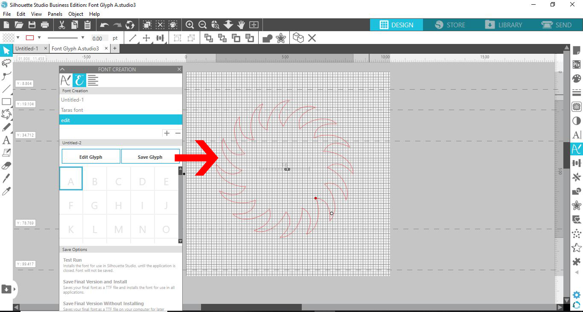Switch to the Untitled-1 document tab

click(x=27, y=49)
